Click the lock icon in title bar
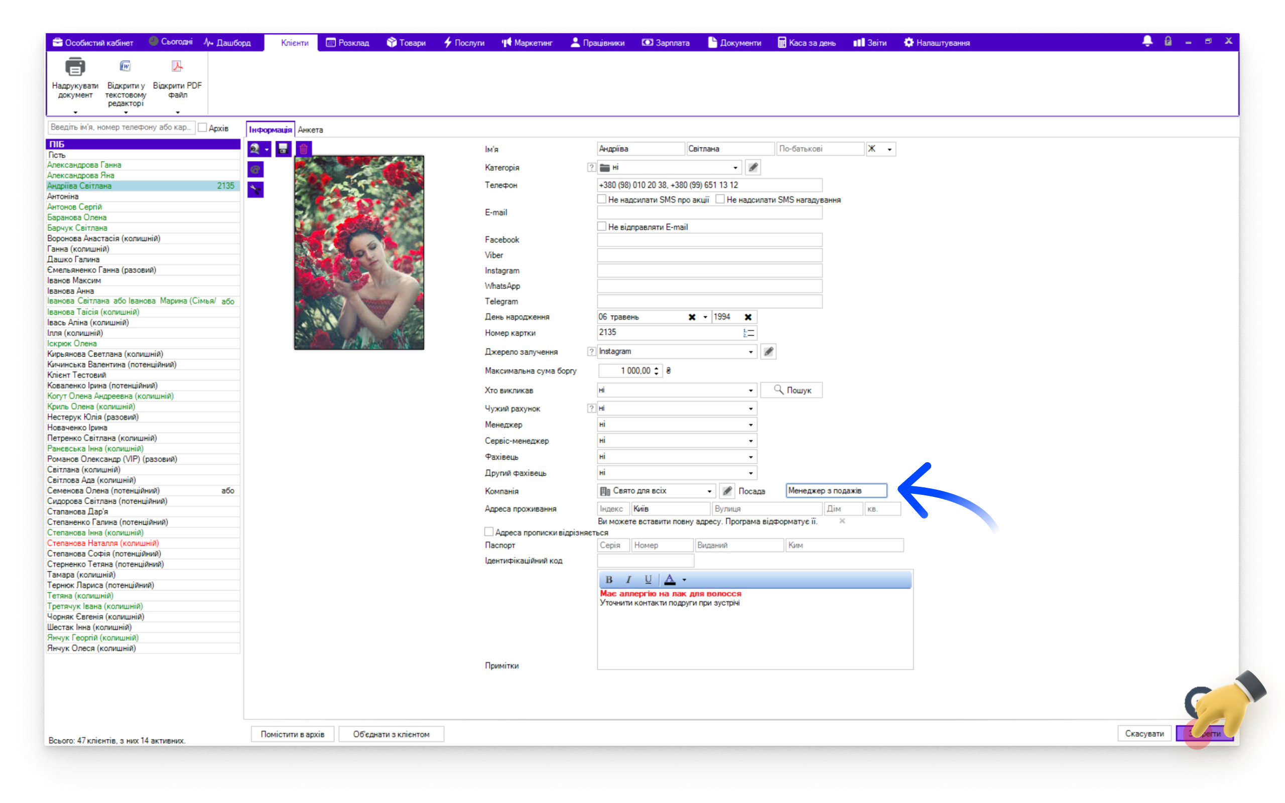This screenshot has height=803, width=1285. [x=1168, y=42]
